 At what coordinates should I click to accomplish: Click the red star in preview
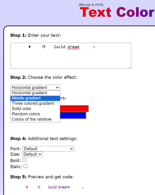tap(27, 187)
